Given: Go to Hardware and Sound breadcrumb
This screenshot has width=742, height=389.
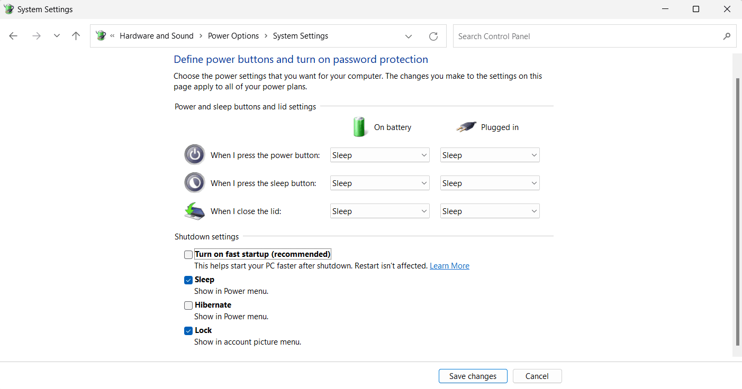Looking at the screenshot, I should tap(157, 36).
